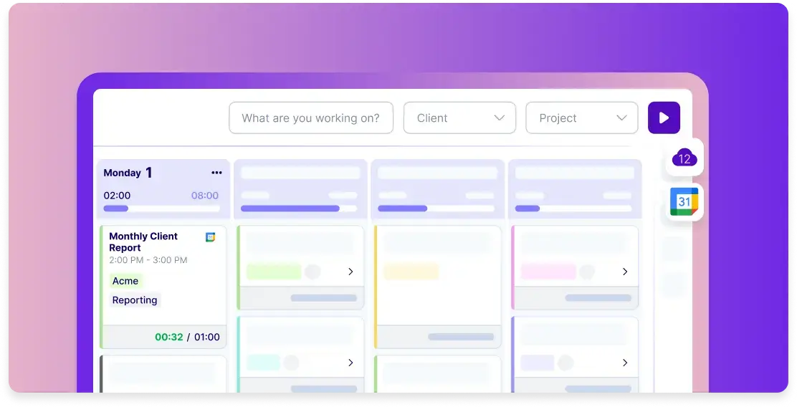The width and height of the screenshot is (797, 407).
Task: Start the timer with the play button
Action: coord(664,118)
